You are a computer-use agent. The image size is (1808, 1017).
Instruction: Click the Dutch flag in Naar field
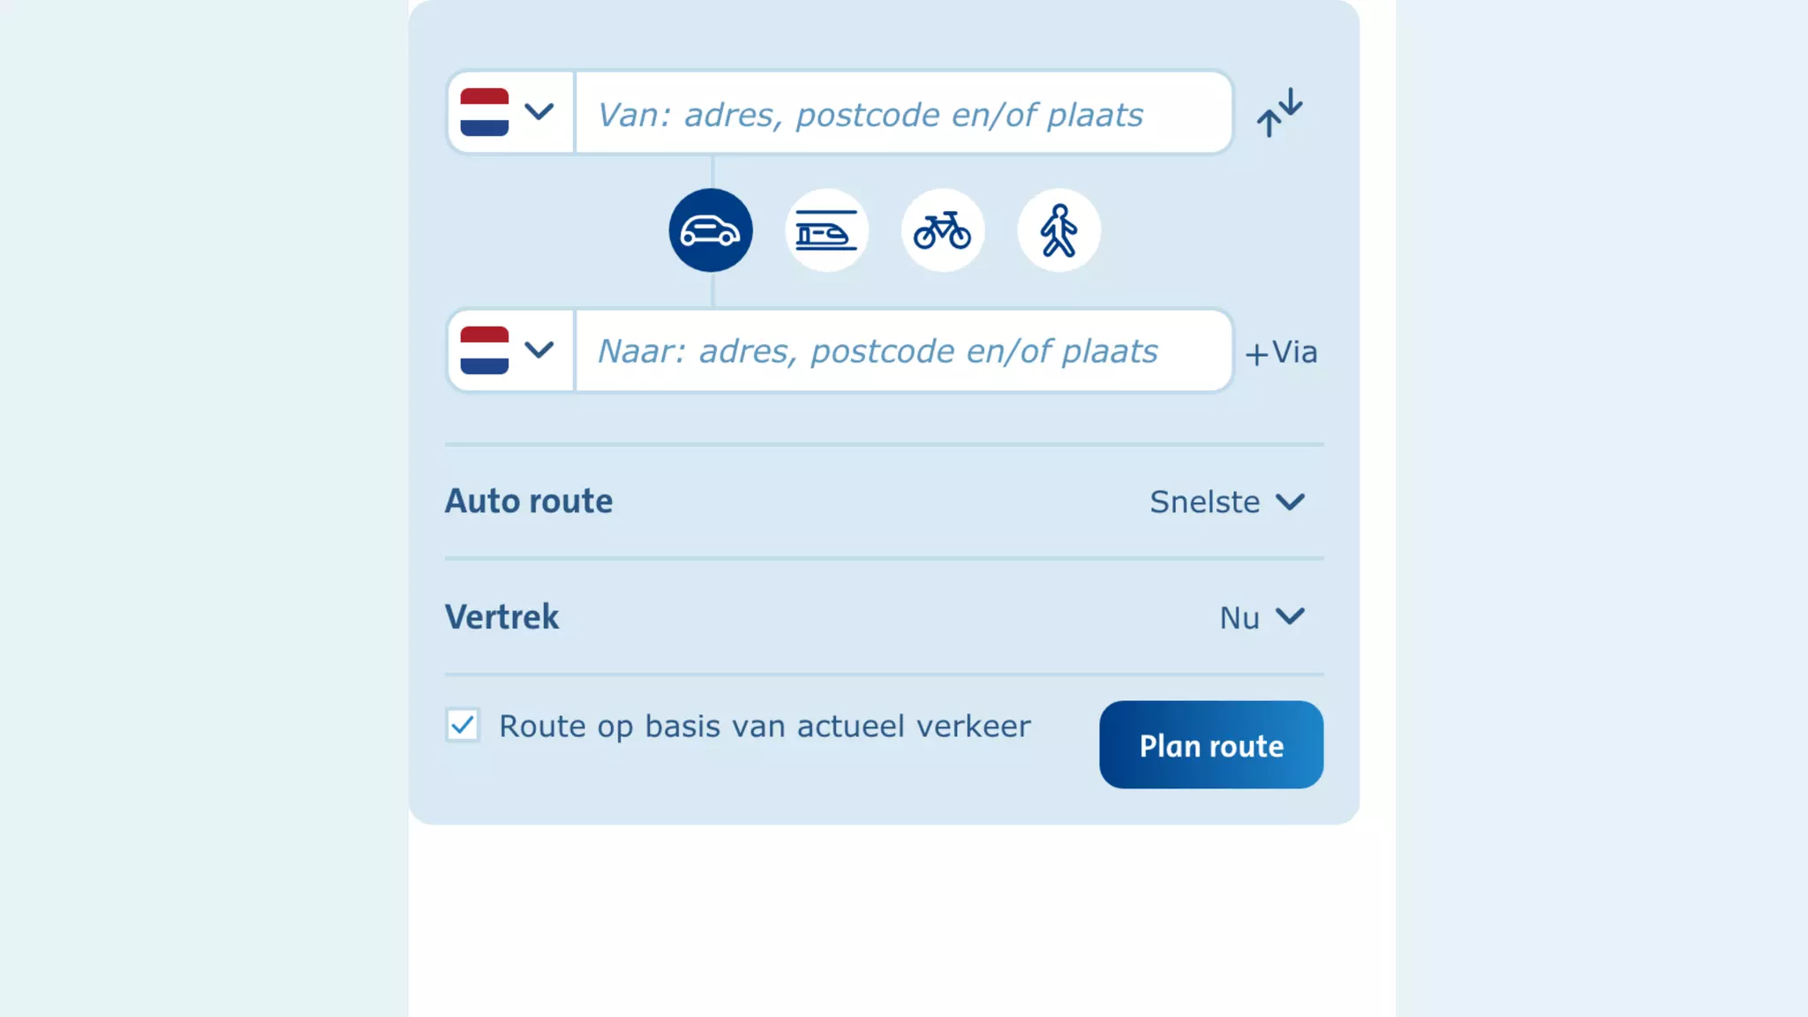[x=485, y=350]
